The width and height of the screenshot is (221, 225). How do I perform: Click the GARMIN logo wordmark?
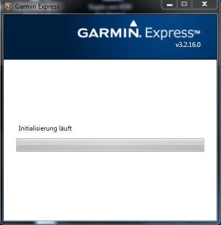pos(109,33)
